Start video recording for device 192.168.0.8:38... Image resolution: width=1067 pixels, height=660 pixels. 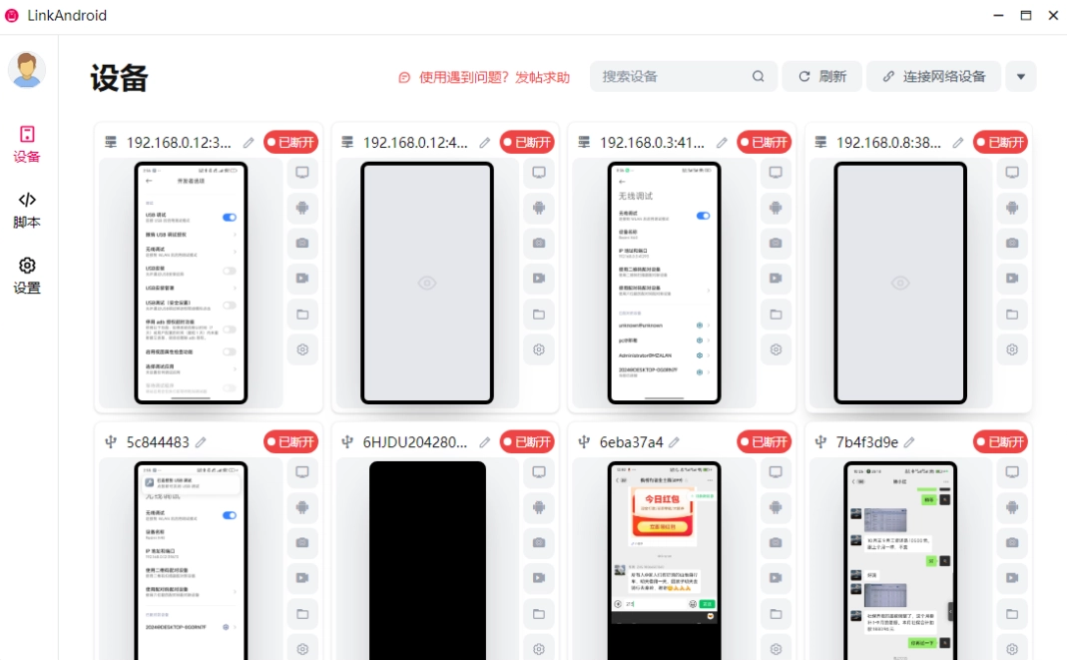pos(1012,279)
